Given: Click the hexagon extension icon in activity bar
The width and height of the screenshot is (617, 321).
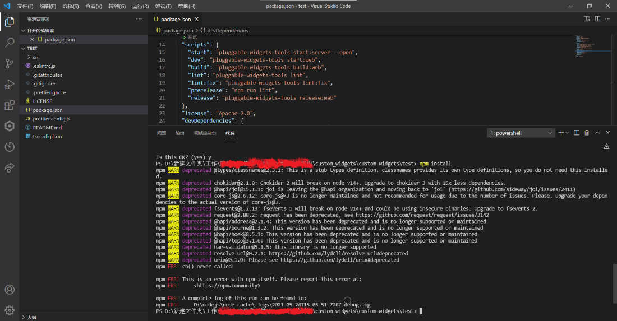Looking at the screenshot, I should point(10,125).
